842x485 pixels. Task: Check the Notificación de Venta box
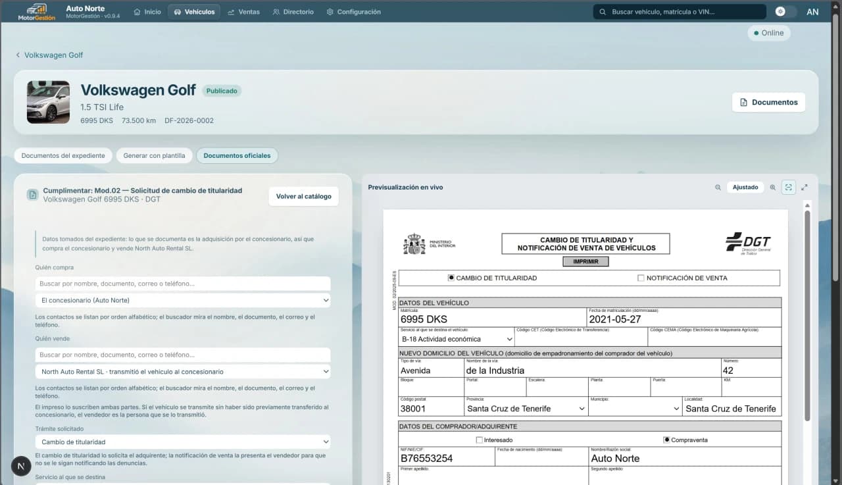tap(641, 278)
